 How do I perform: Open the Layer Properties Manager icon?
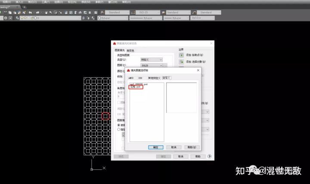tap(17, 18)
